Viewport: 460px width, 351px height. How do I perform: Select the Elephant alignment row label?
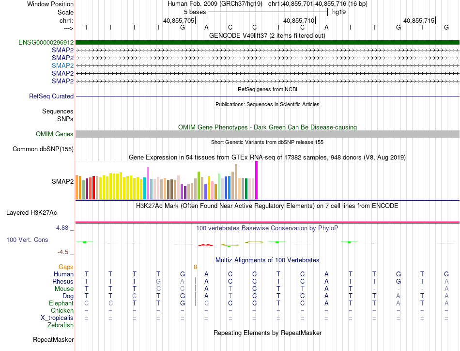[61, 303]
